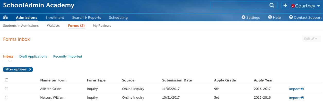This screenshot has height=102, width=323.
Task: Click the Form Type column header
Action: 96,80
